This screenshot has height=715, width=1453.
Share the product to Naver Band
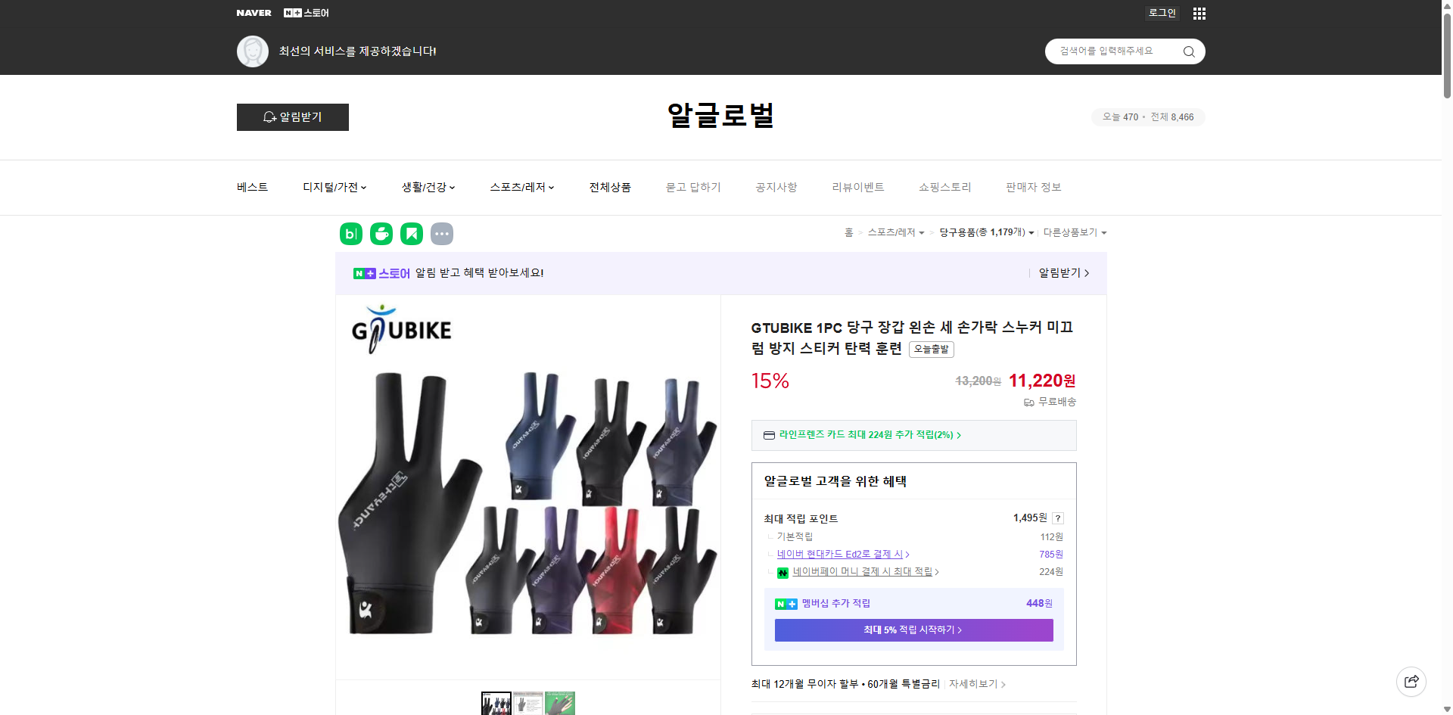350,234
